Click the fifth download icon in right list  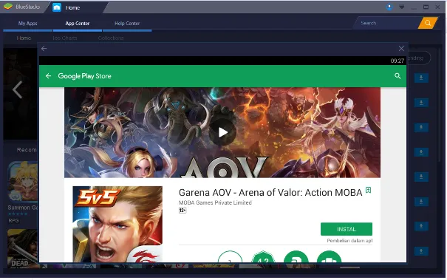tap(421, 177)
